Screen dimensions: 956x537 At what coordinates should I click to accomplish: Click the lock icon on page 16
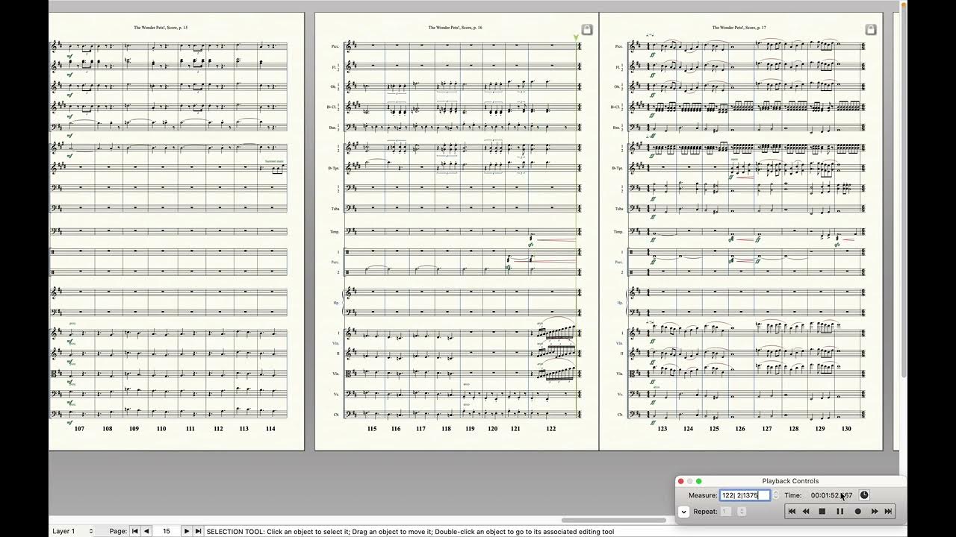[586, 30]
